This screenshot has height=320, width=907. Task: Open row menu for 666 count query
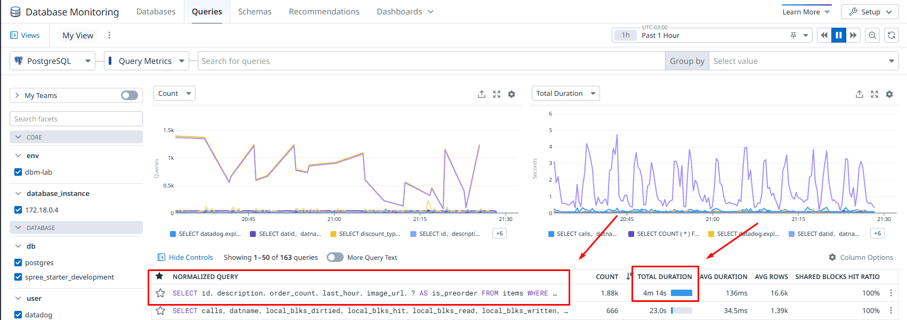point(891,310)
